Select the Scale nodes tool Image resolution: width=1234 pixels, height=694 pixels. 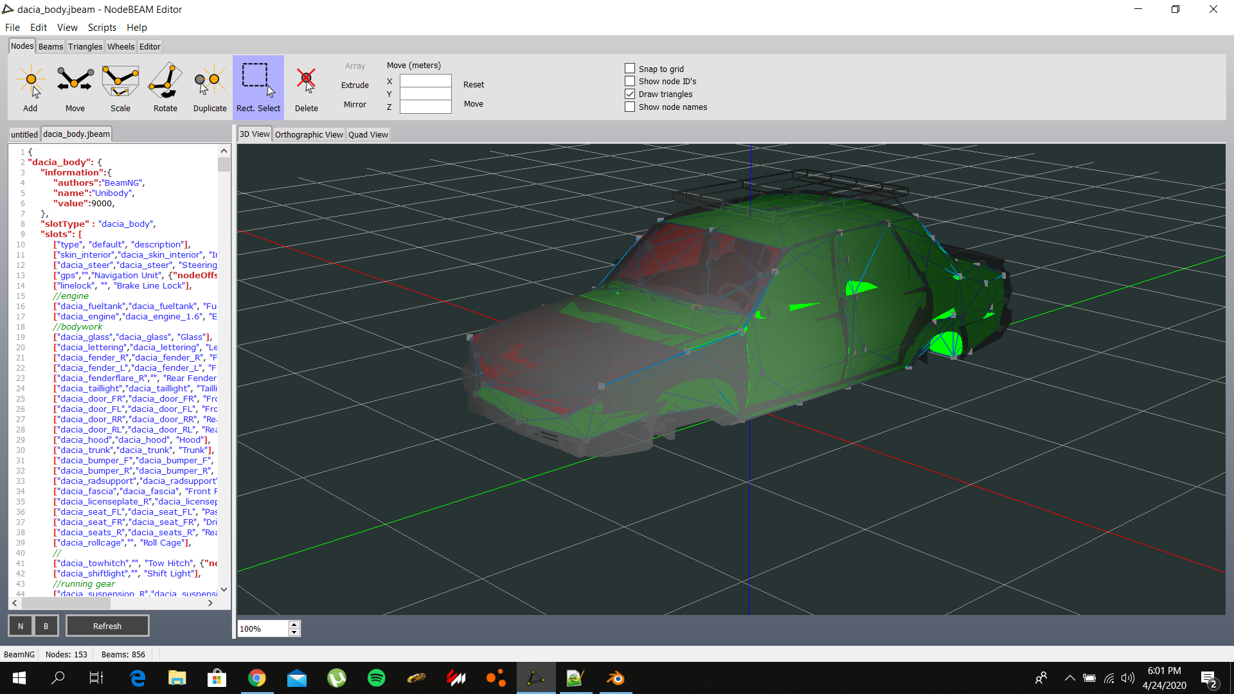pos(120,88)
